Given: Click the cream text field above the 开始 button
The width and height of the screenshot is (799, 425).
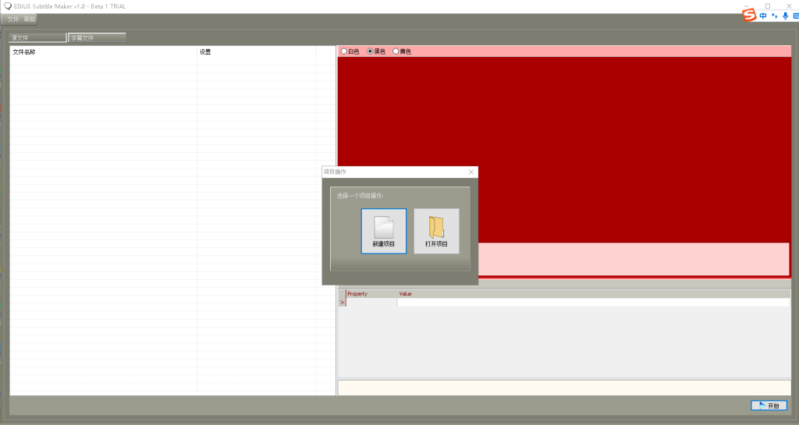Looking at the screenshot, I should tap(564, 388).
